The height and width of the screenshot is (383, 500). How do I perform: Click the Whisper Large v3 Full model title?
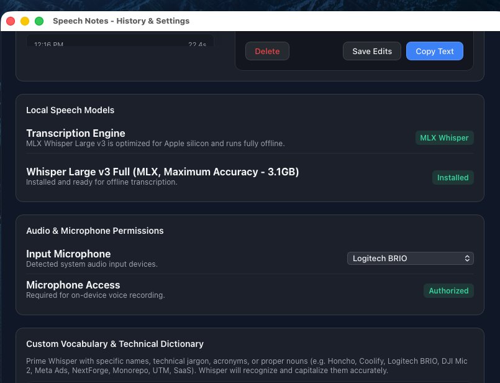(163, 172)
